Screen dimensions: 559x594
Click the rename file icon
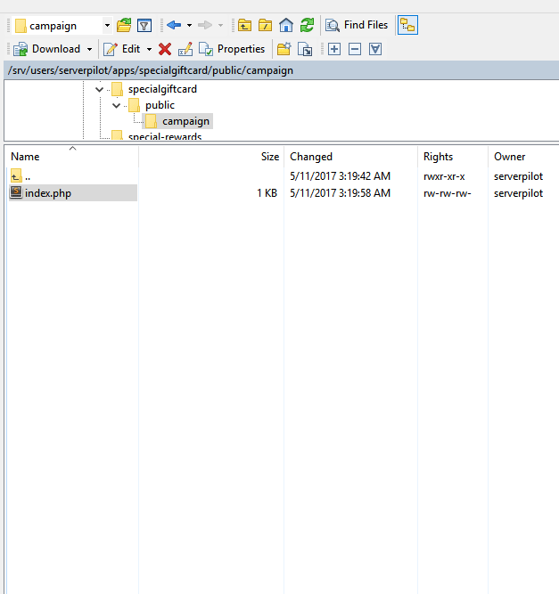tap(185, 49)
